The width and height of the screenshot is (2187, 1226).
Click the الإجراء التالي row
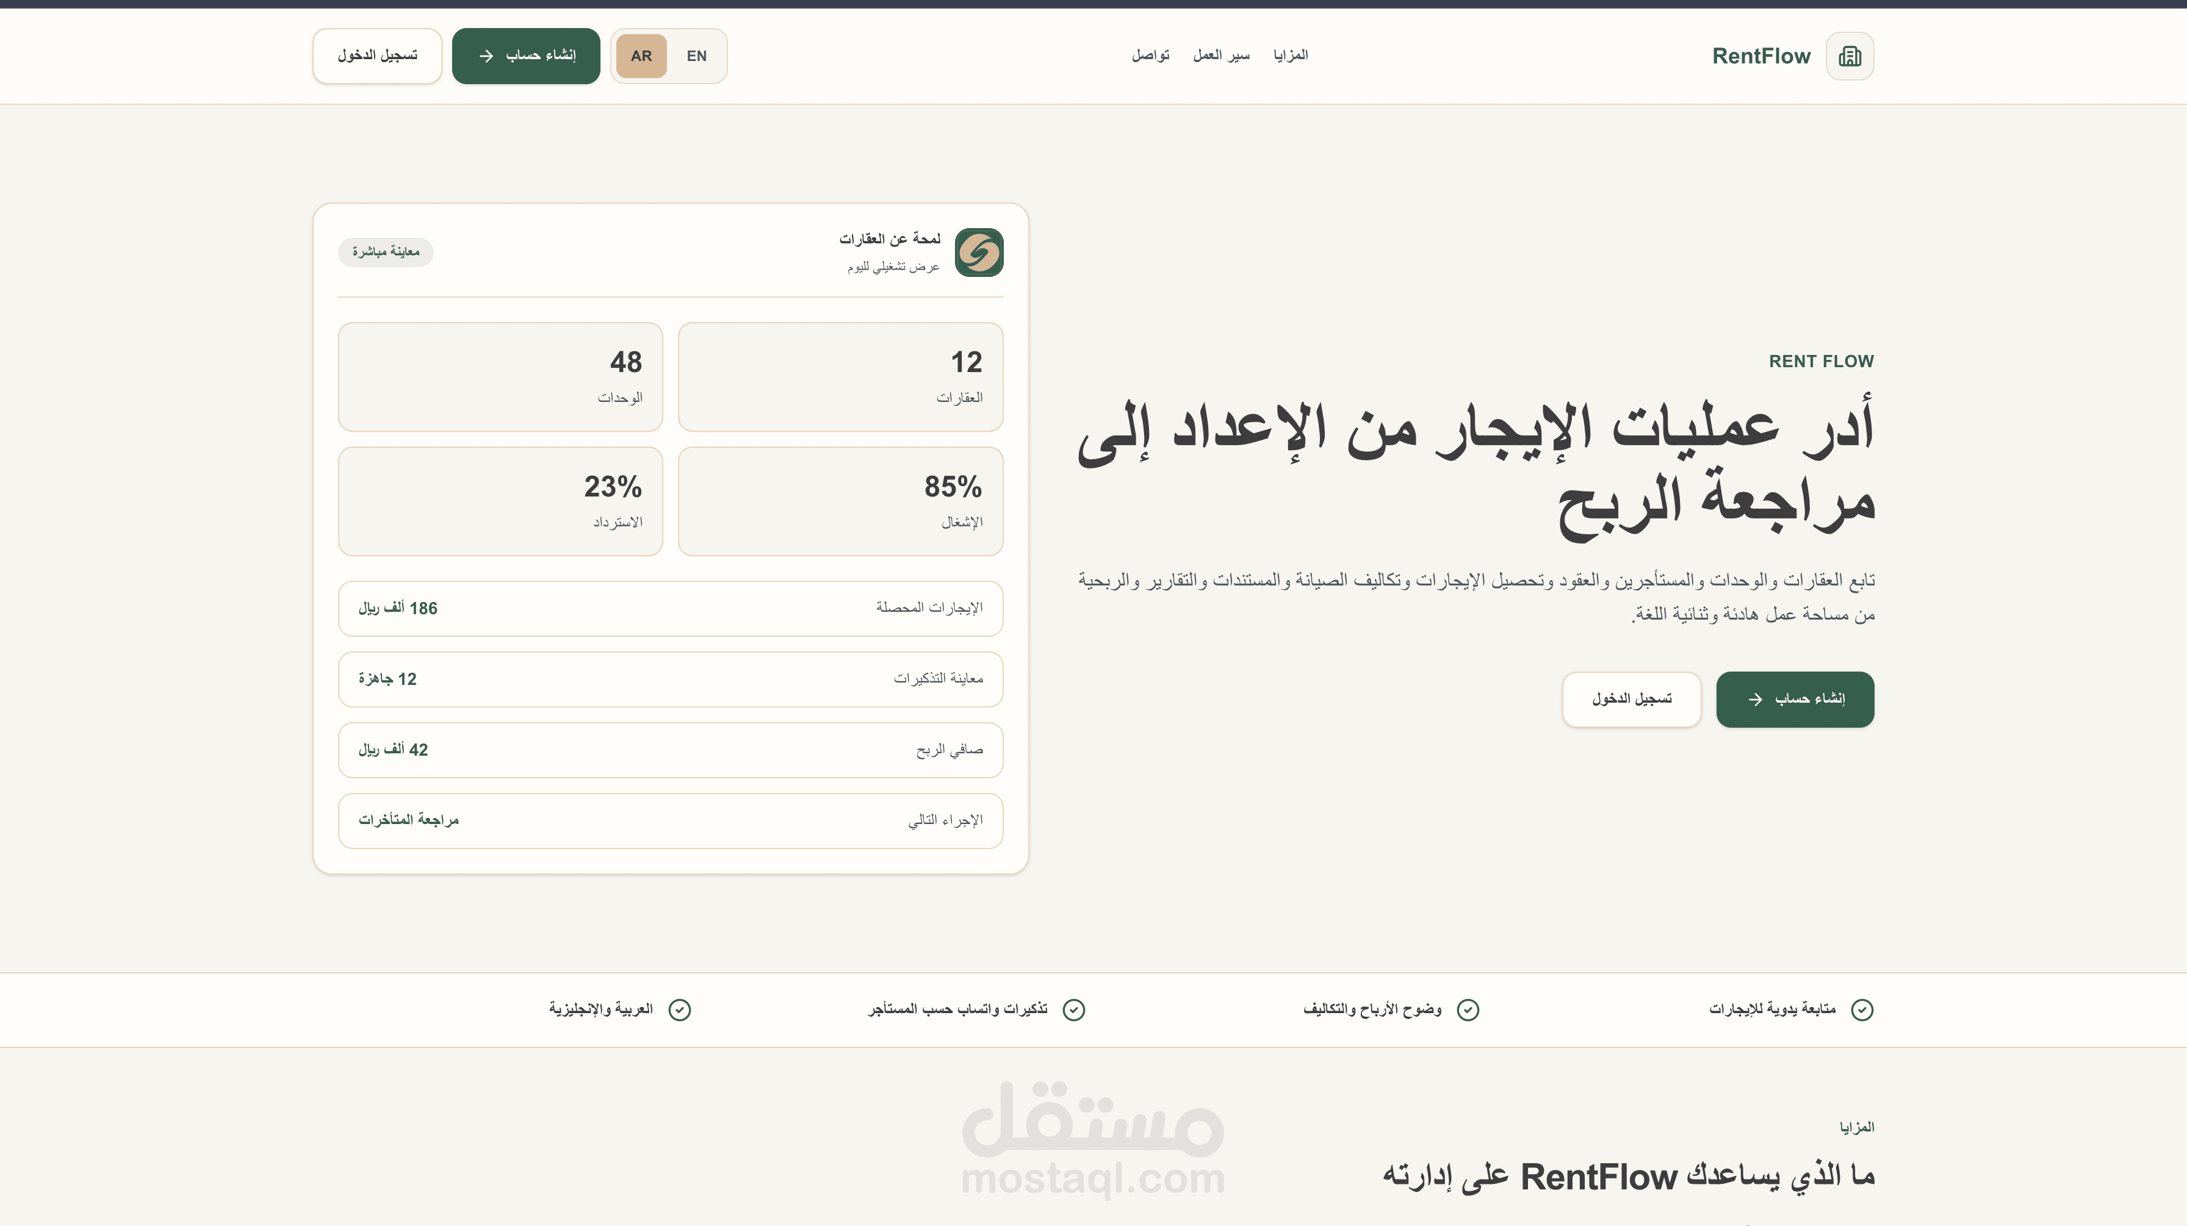(x=671, y=820)
